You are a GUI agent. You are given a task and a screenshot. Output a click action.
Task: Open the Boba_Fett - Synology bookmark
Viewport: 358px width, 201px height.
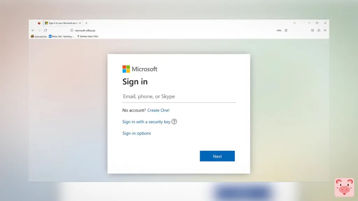(x=62, y=36)
